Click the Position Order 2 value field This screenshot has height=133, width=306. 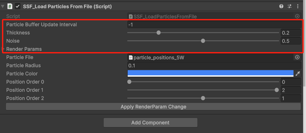tap(291, 98)
